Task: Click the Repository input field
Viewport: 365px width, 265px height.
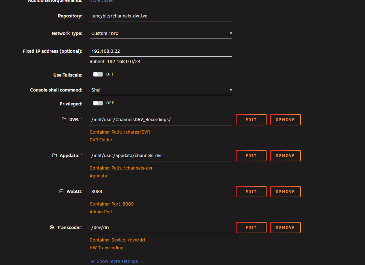Action: coord(161,16)
